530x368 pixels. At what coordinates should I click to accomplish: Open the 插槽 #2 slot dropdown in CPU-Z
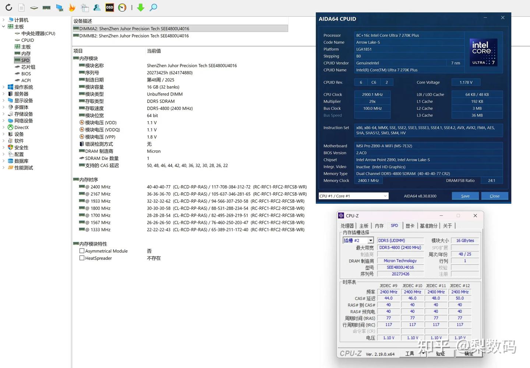click(x=358, y=240)
